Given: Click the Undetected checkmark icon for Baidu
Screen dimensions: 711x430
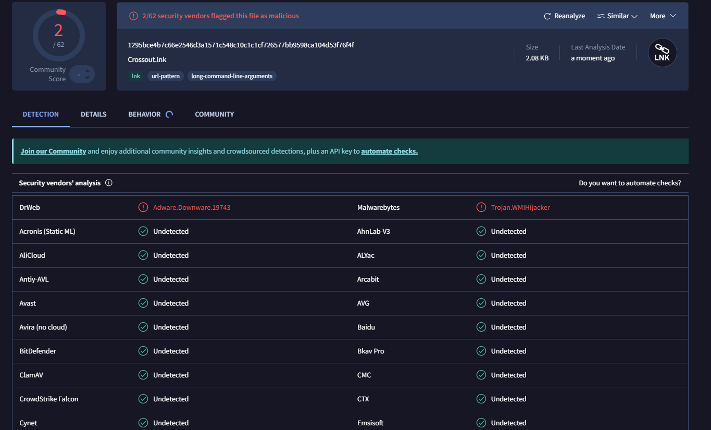Looking at the screenshot, I should point(481,327).
